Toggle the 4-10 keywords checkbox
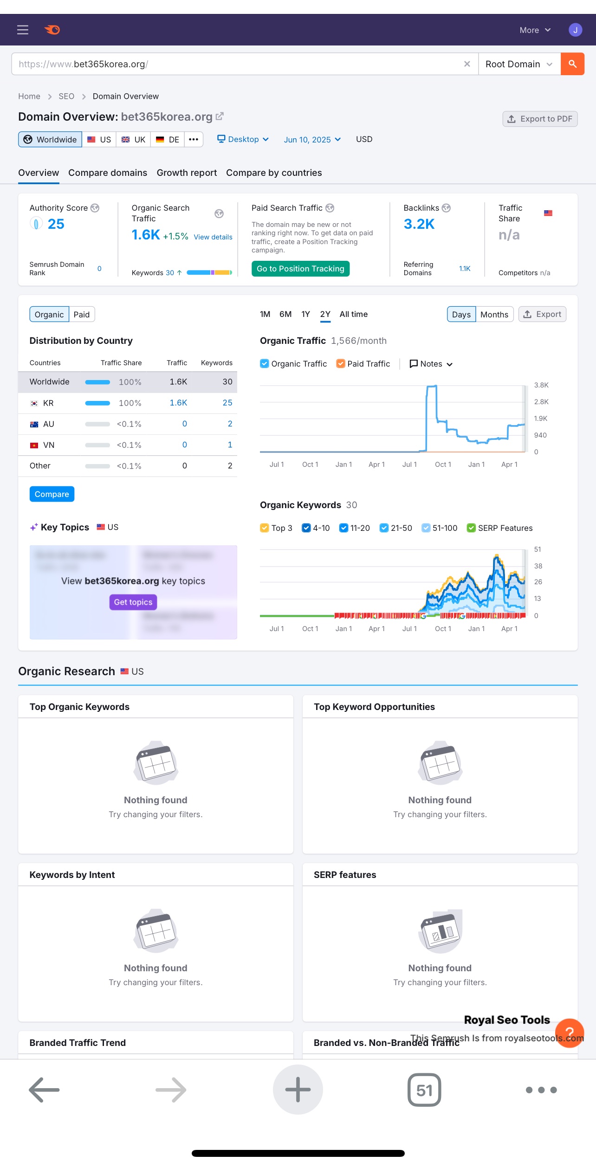 click(x=306, y=528)
